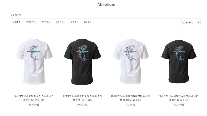Open black Blue Fish t-shirt image
This screenshot has width=207, height=116.
click(x=179, y=61)
